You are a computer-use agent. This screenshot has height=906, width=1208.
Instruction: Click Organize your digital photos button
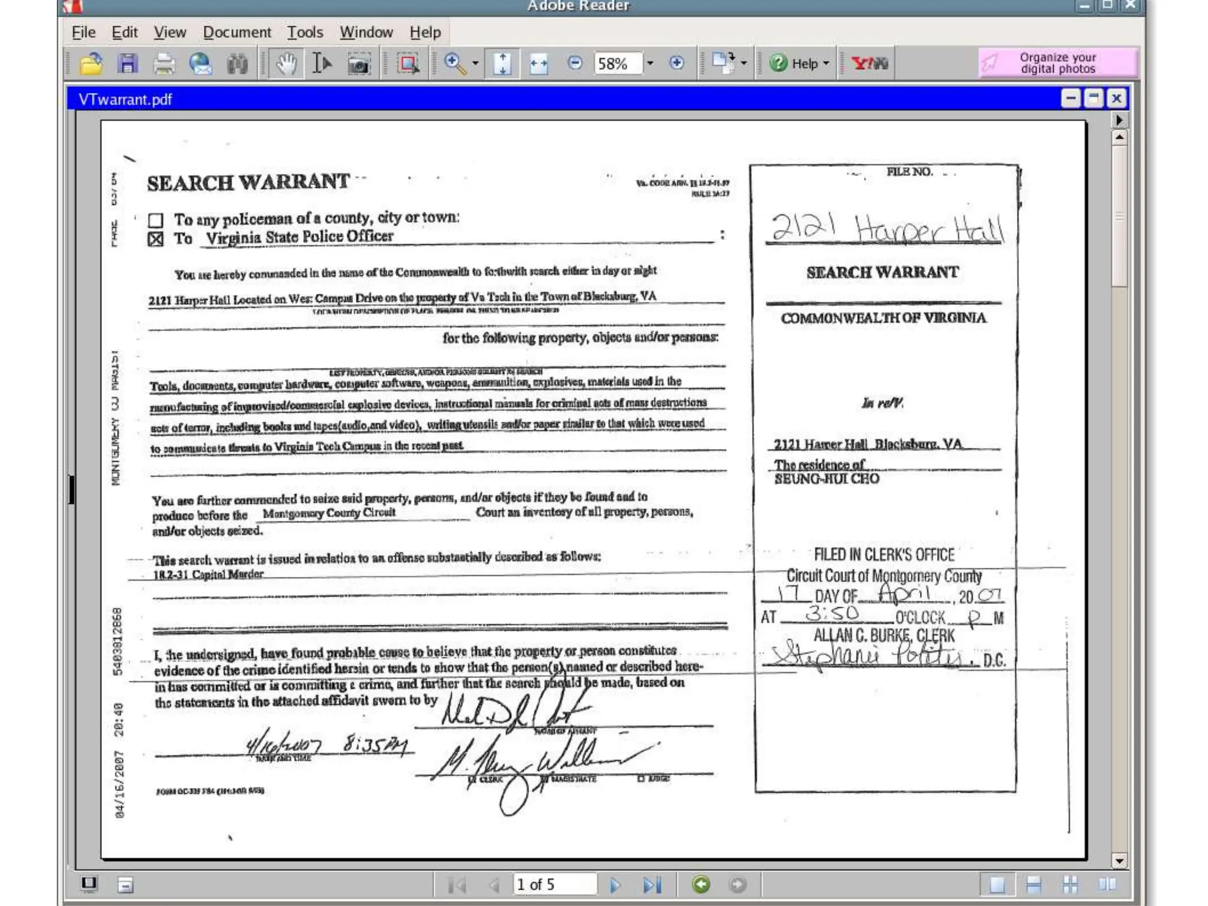[1057, 62]
